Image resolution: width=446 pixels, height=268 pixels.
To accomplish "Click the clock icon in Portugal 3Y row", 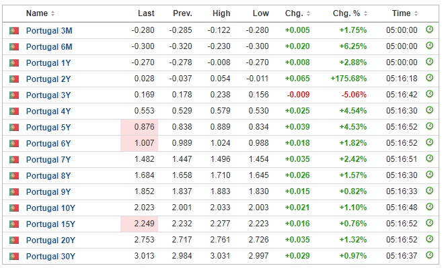I will [429, 94].
